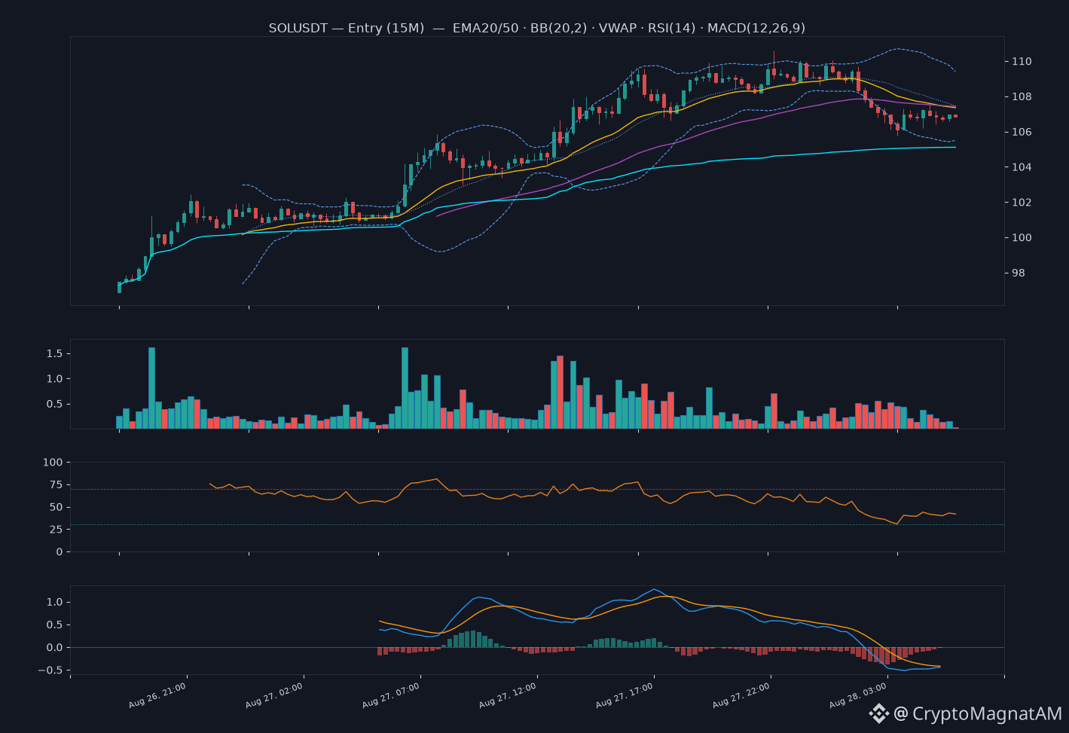Click the 1.0 label on volume axis

(x=54, y=379)
